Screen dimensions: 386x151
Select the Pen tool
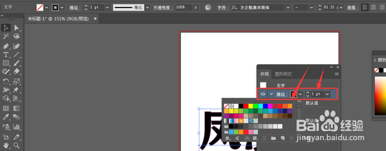(6, 46)
